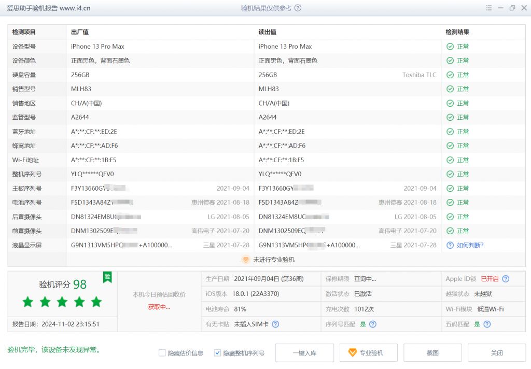Click the question mark beside 有无卡贴 status
Image resolution: width=531 pixels, height=369 pixels.
[276, 324]
